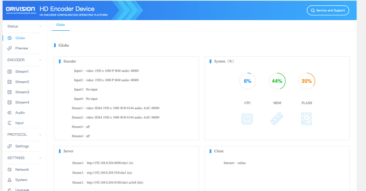Click the Service and Support button
The height and width of the screenshot is (191, 366).
pyautogui.click(x=328, y=11)
